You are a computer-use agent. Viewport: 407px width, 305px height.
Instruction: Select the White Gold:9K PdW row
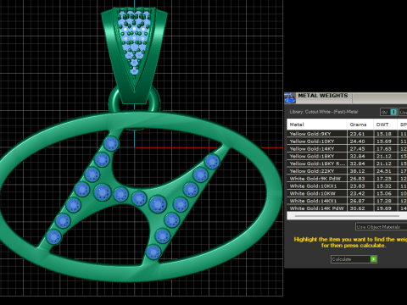pyautogui.click(x=347, y=179)
